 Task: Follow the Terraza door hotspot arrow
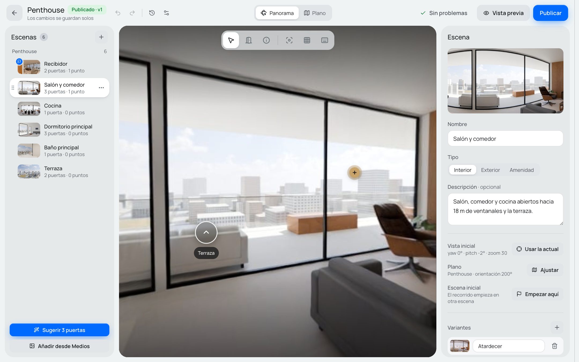coord(206,232)
